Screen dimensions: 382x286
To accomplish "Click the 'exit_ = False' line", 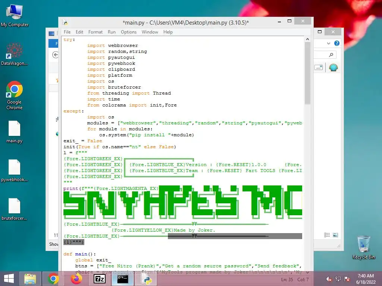I will tap(83, 141).
